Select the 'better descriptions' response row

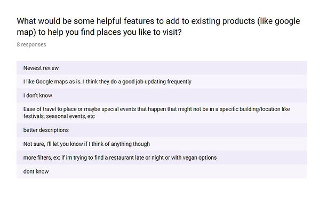pos(162,130)
